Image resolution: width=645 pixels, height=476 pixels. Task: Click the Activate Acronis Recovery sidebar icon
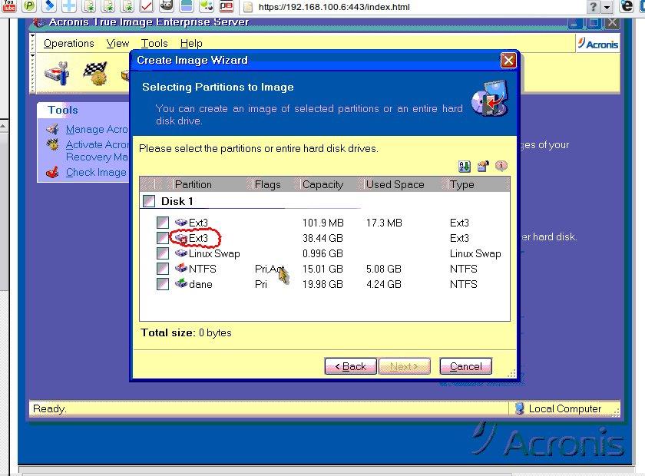[x=53, y=144]
